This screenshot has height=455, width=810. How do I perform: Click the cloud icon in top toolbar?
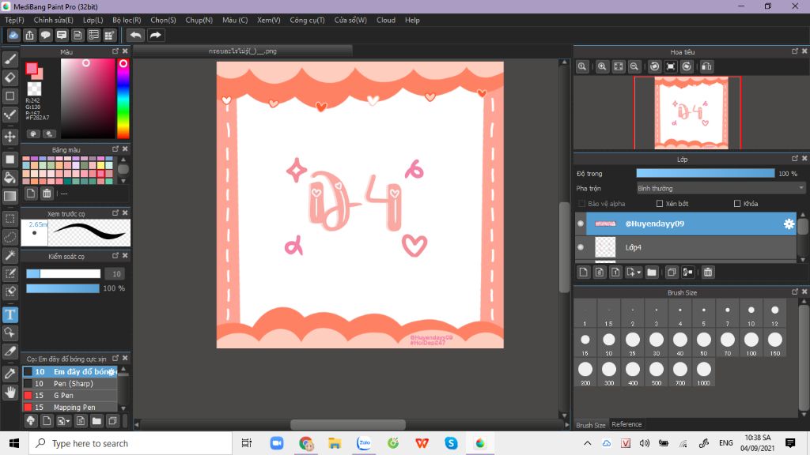[x=13, y=35]
